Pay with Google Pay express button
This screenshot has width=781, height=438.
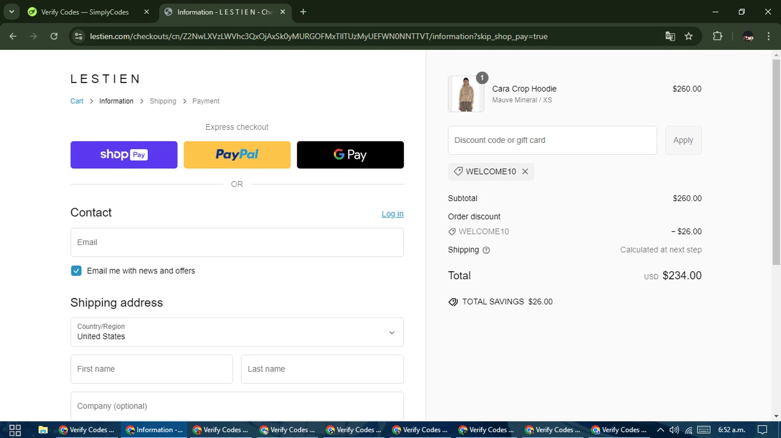click(350, 155)
